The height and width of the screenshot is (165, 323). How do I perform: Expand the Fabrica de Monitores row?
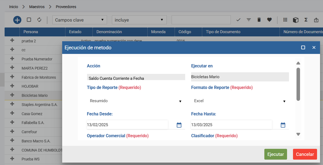[x=12, y=77]
